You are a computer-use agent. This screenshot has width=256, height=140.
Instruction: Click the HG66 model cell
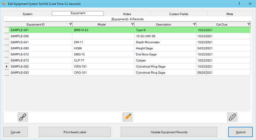click(x=103, y=48)
